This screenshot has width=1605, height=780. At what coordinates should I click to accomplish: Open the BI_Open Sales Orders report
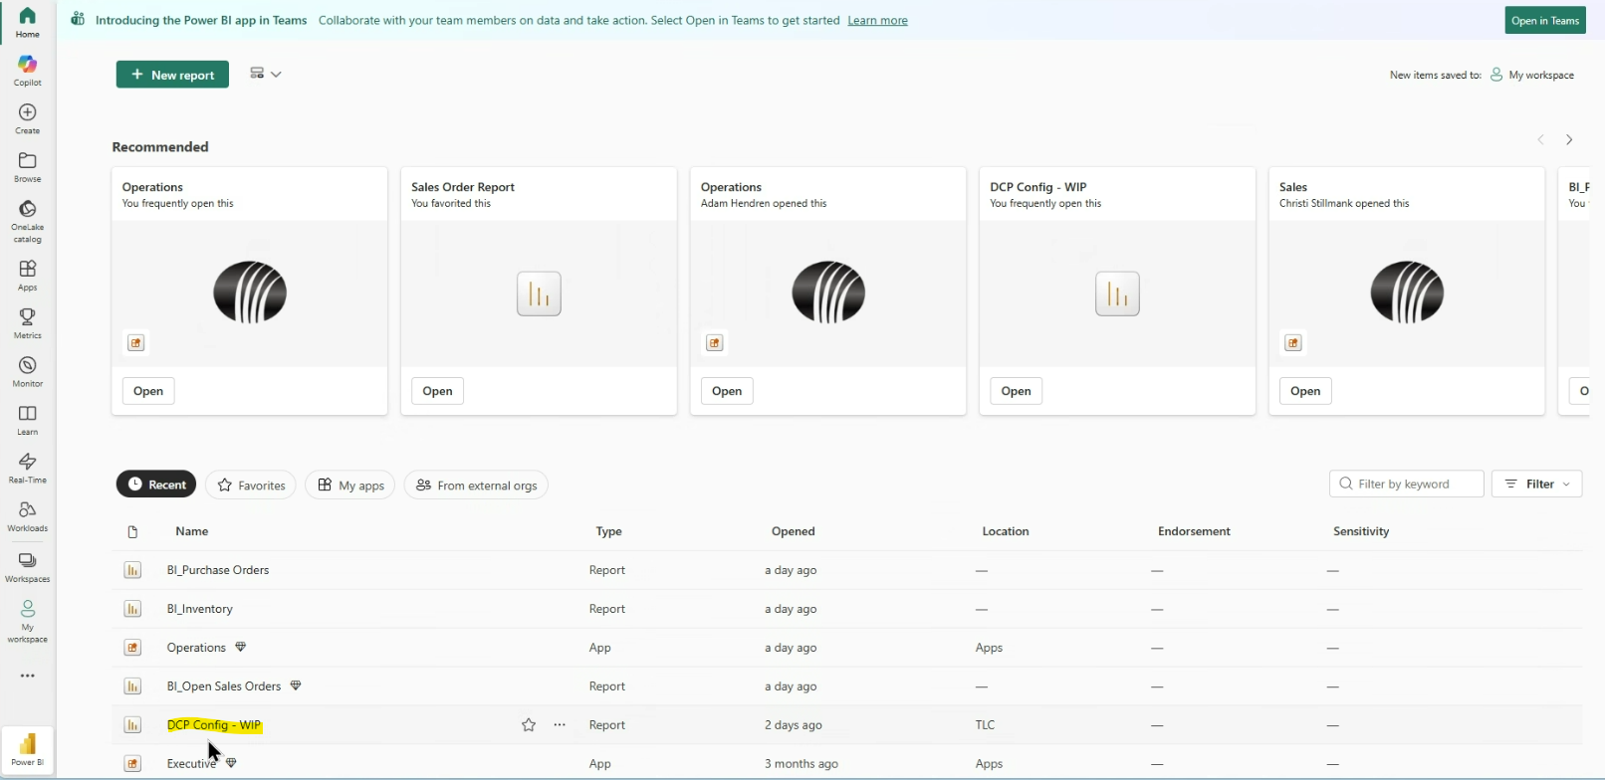224,686
